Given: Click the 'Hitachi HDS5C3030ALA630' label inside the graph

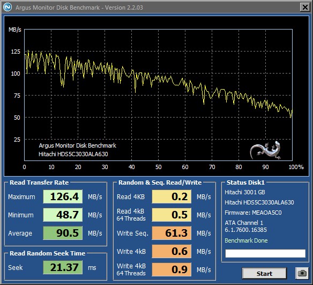Looking at the screenshot, I should [x=73, y=154].
